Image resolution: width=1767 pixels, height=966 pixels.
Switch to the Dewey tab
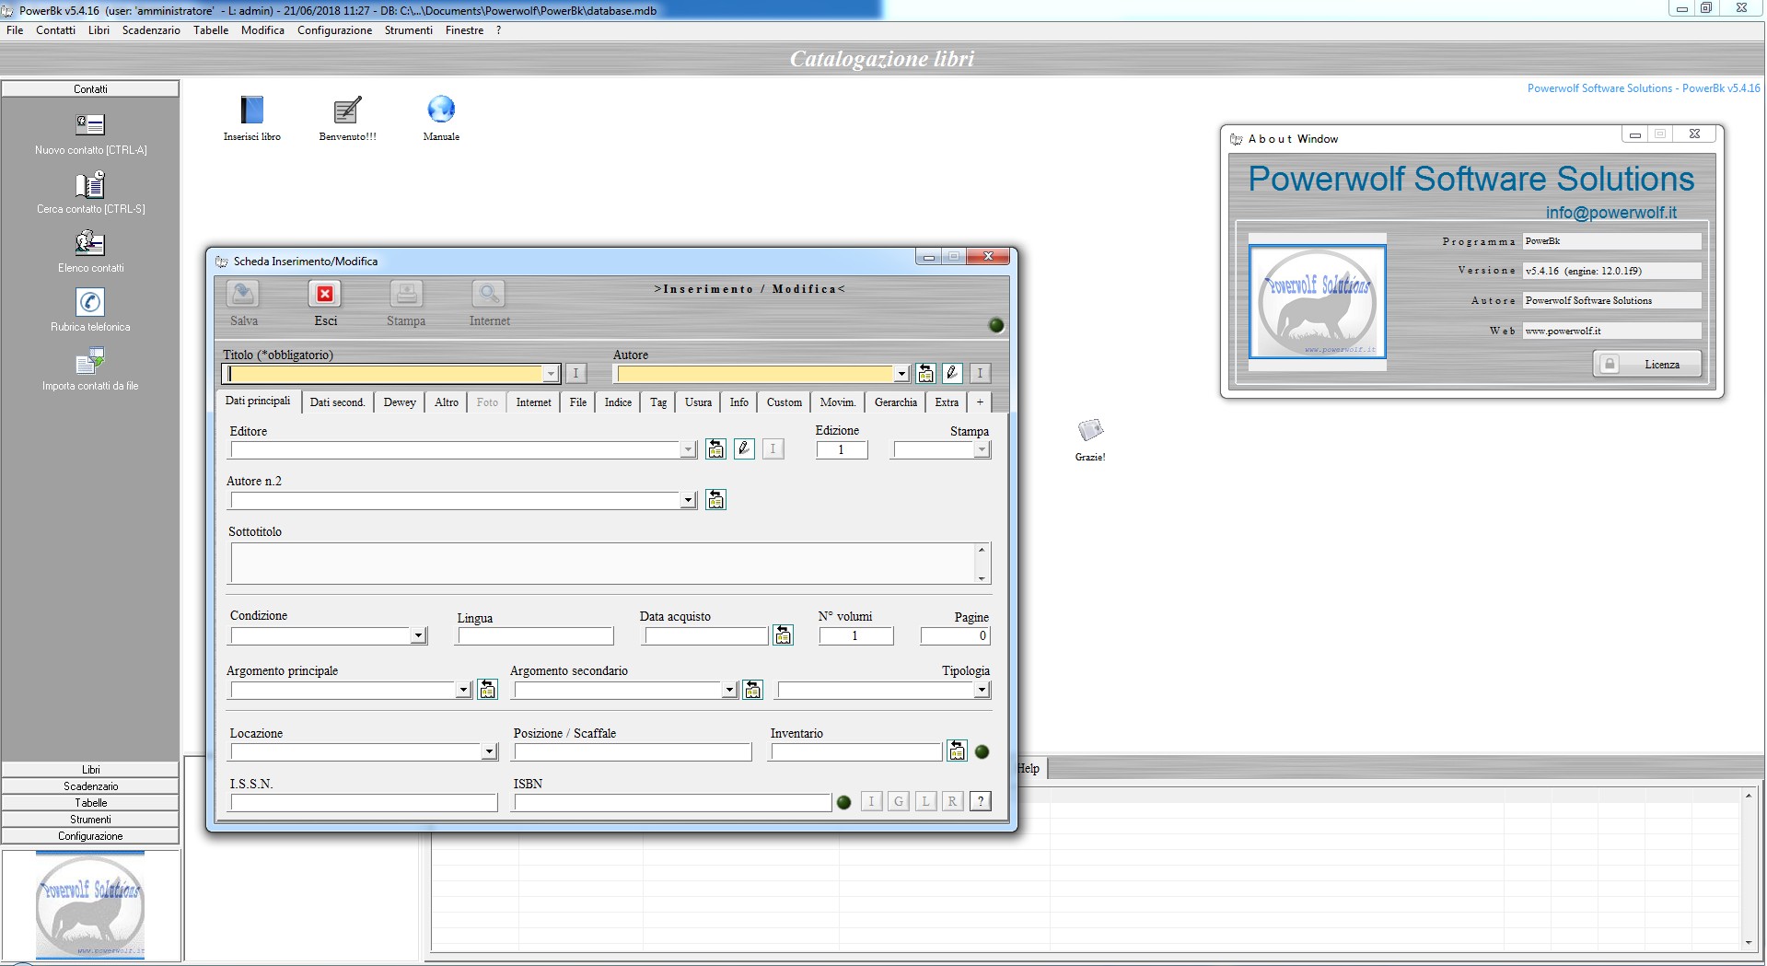point(400,402)
